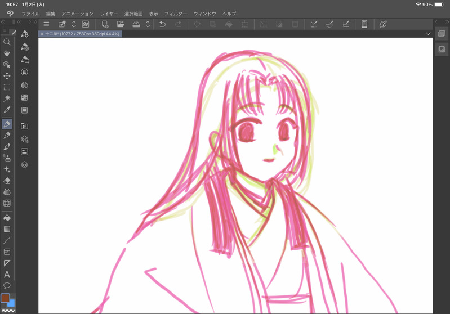Open a file via folder icon
Image resolution: width=450 pixels, height=314 pixels.
tap(121, 24)
